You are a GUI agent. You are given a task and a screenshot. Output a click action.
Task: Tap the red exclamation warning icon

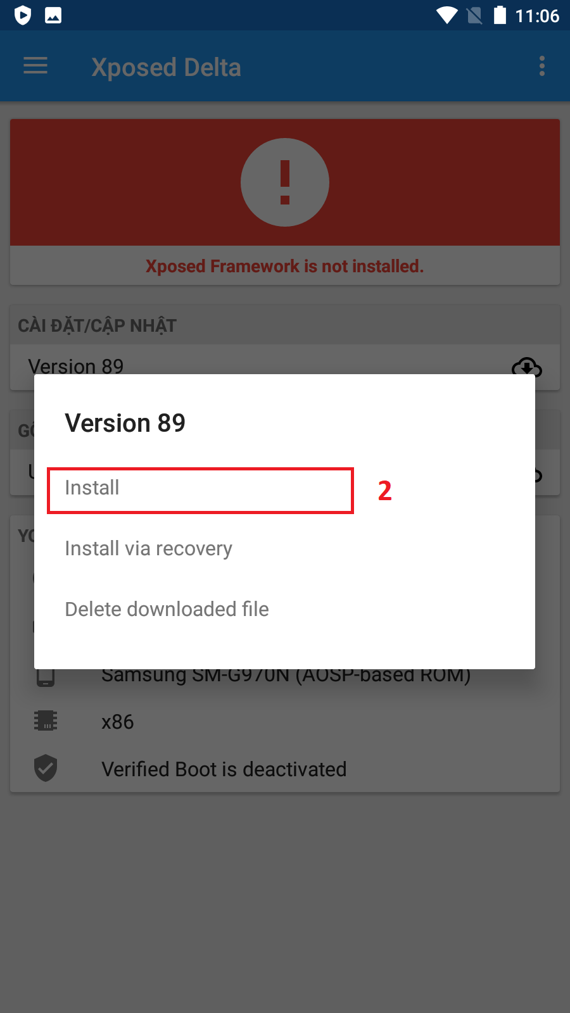tap(285, 182)
